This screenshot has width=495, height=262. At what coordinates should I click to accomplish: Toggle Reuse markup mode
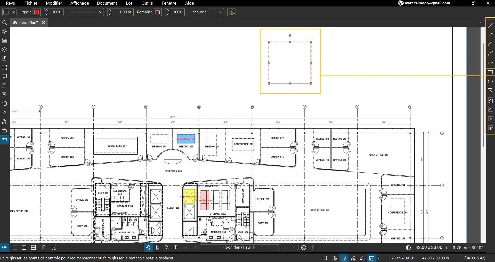pyautogui.click(x=362, y=258)
